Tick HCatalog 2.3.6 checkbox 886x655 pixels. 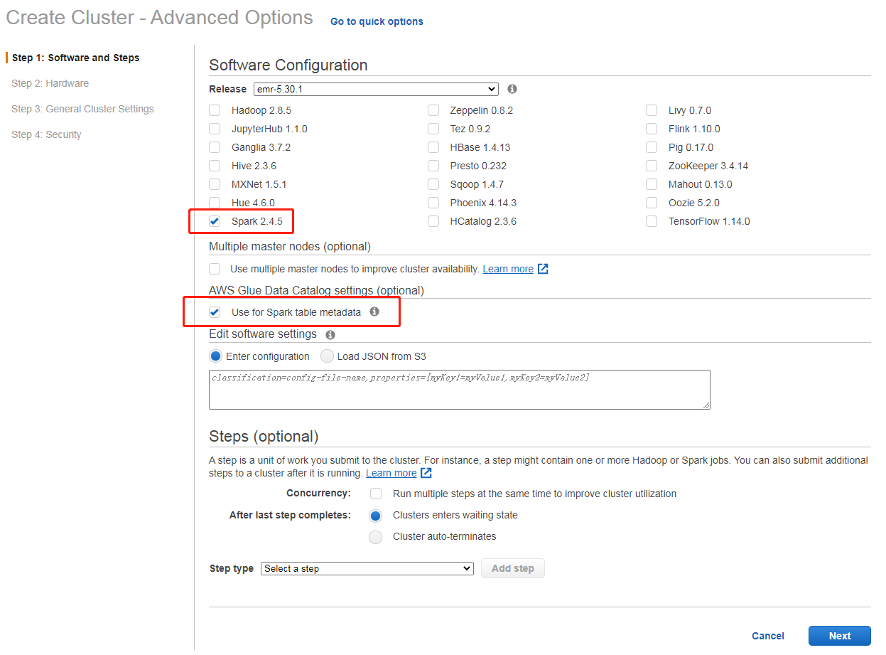pos(433,221)
